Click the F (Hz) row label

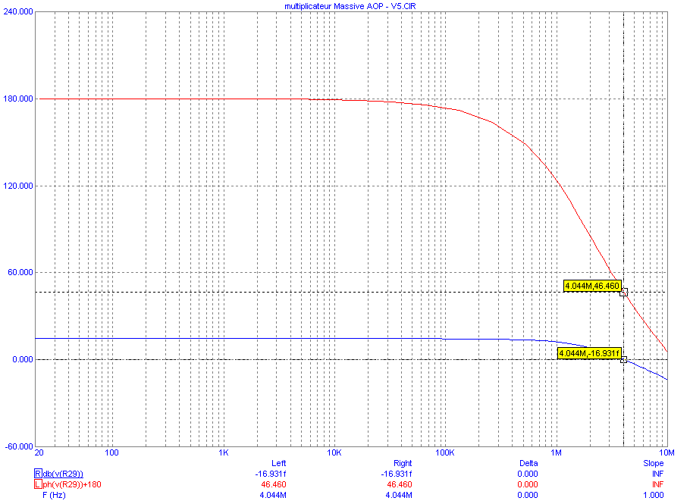tap(54, 495)
